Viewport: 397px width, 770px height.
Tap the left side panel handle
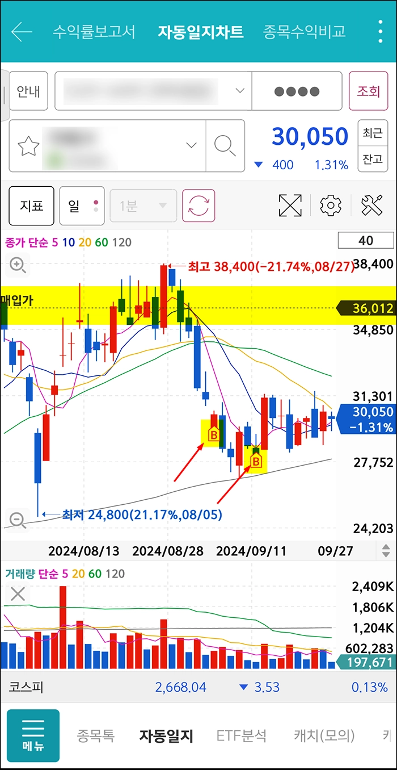point(4,95)
